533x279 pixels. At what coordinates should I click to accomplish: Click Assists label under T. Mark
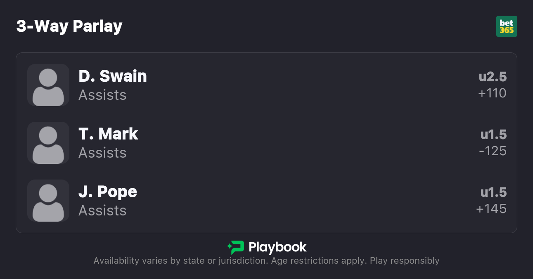102,153
